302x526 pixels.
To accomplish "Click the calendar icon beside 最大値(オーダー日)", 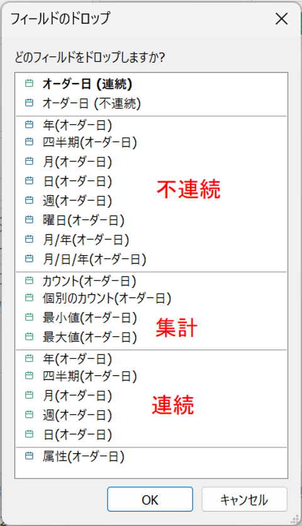I will coord(29,336).
